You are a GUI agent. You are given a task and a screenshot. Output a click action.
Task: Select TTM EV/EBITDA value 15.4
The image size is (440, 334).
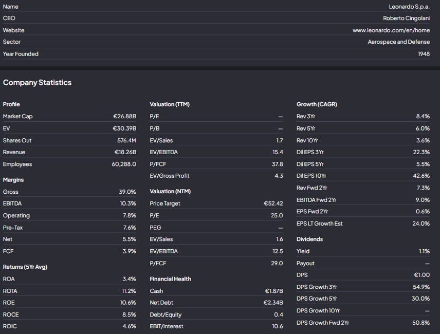[x=278, y=152]
